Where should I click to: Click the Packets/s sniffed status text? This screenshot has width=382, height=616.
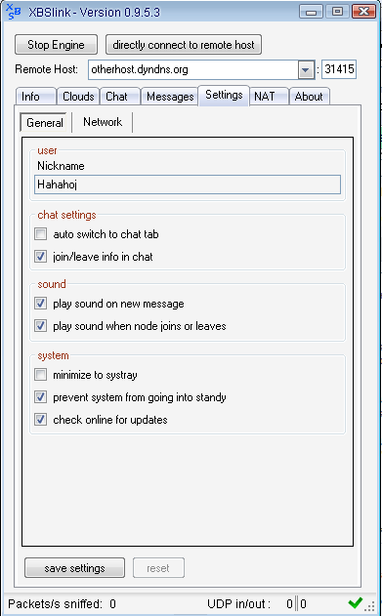(x=63, y=604)
